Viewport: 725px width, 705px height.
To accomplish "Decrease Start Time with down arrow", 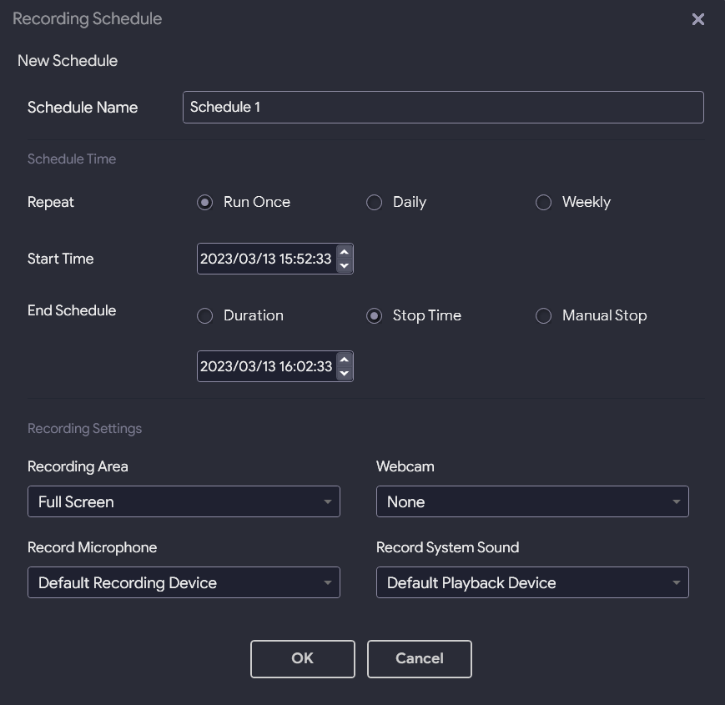I will coord(344,266).
